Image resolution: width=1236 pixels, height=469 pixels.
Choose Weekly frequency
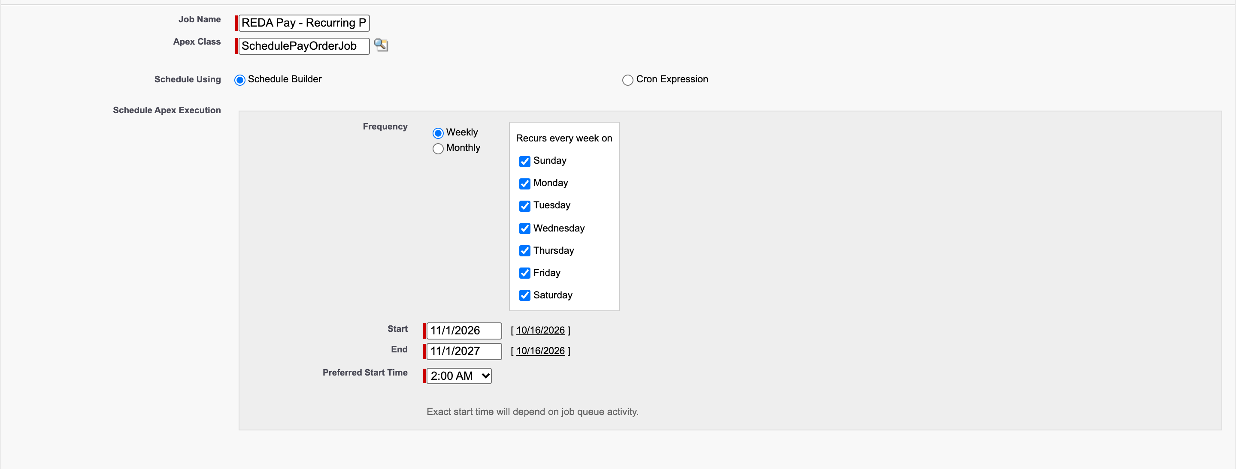tap(438, 133)
